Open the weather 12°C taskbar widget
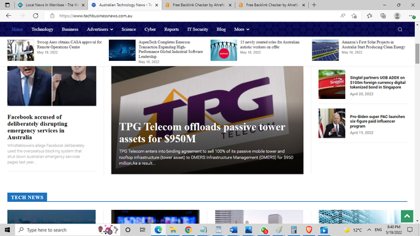The height and width of the screenshot is (236, 420). [x=353, y=230]
